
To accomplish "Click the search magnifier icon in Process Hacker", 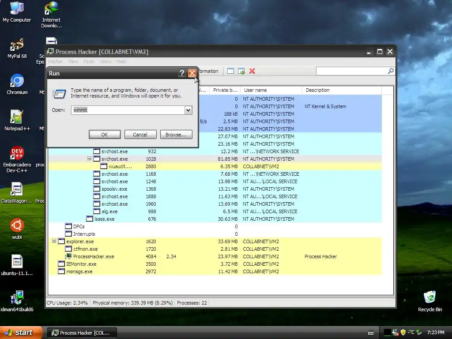I will [391, 71].
